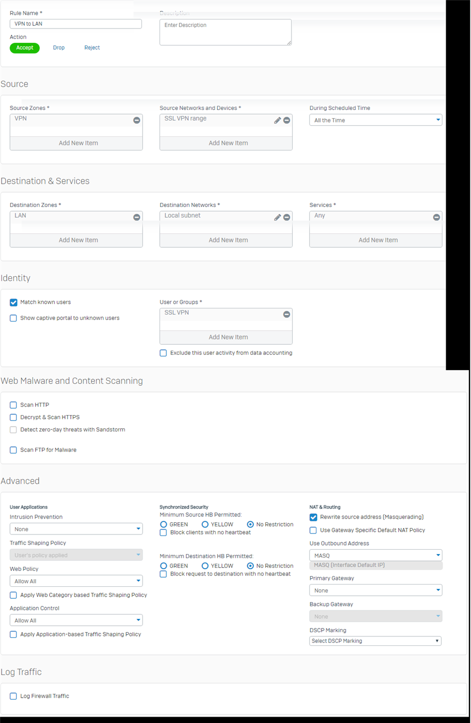Add New Item under User or Groups
471x723 pixels.
[226, 337]
